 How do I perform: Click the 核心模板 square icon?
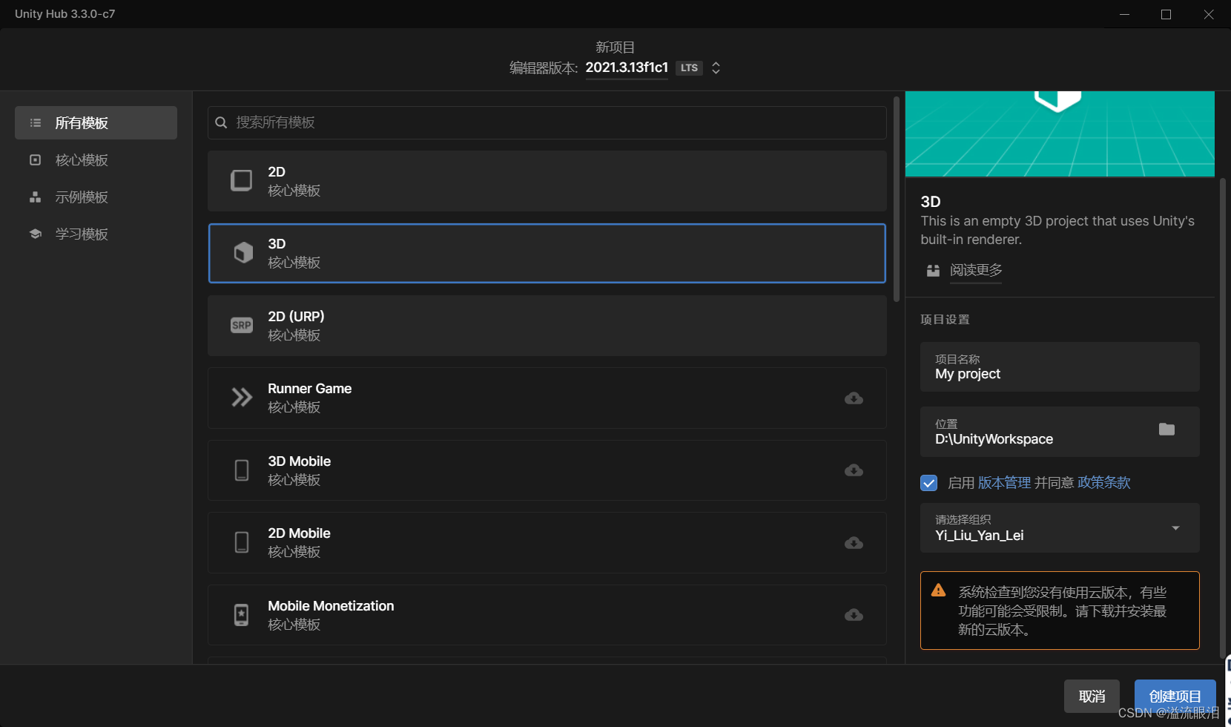(x=35, y=159)
